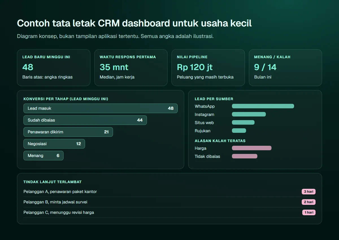Click the '3 hari' overdue badge
The height and width of the screenshot is (240, 339).
tap(308, 192)
